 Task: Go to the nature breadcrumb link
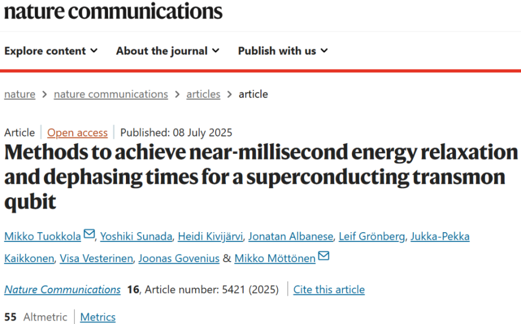click(20, 94)
